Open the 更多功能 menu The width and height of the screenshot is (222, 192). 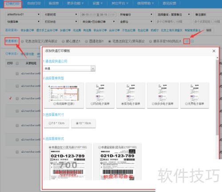tap(75, 3)
